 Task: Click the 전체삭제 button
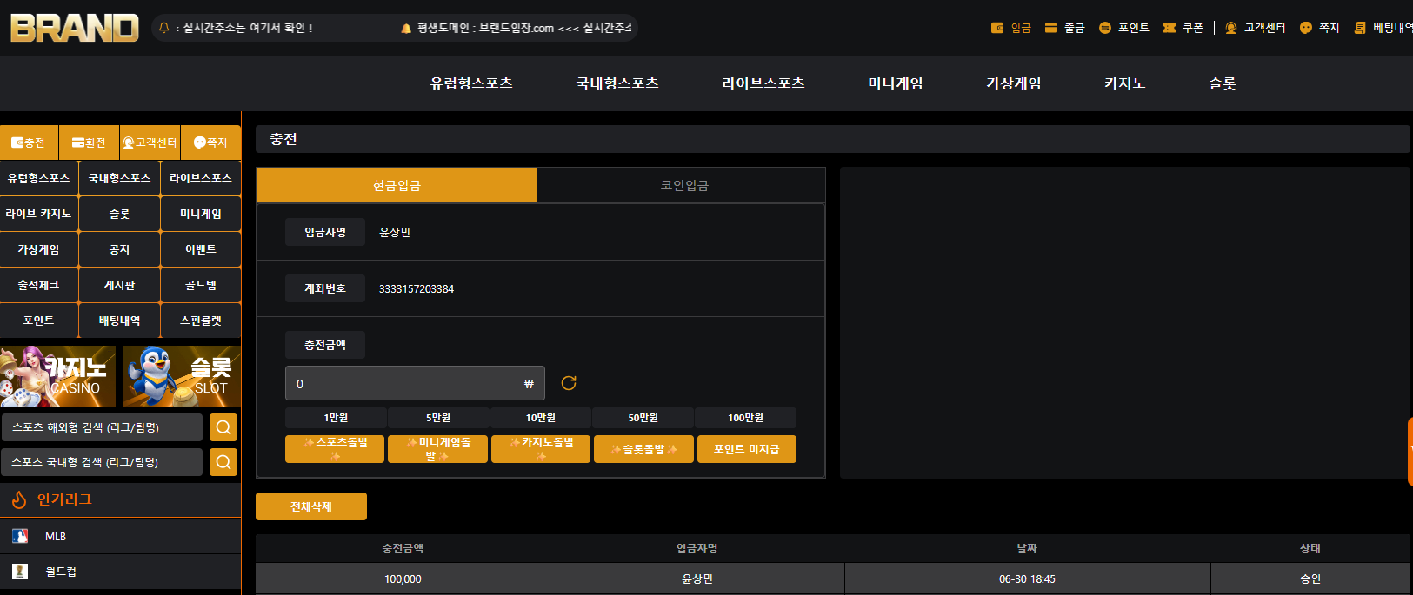311,506
